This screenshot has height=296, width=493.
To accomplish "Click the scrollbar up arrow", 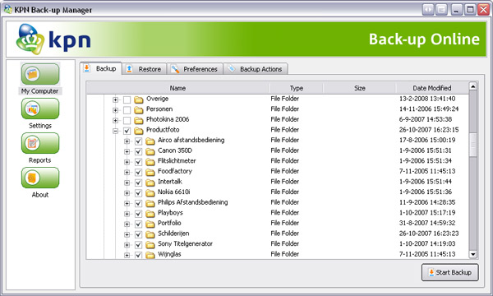I will click(x=473, y=86).
